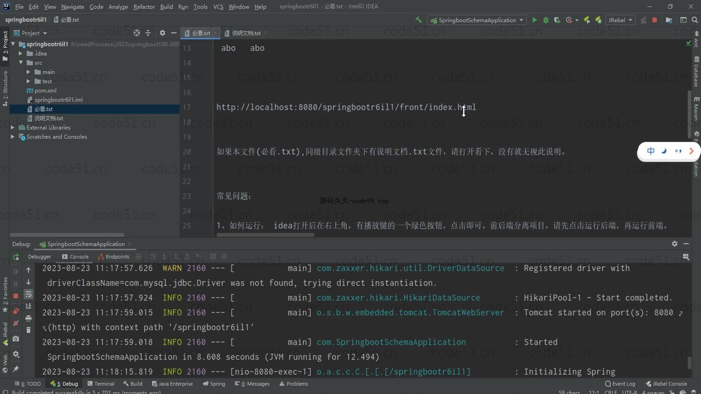Click the console scroll down arrow icon
The image size is (701, 394).
coord(28,282)
